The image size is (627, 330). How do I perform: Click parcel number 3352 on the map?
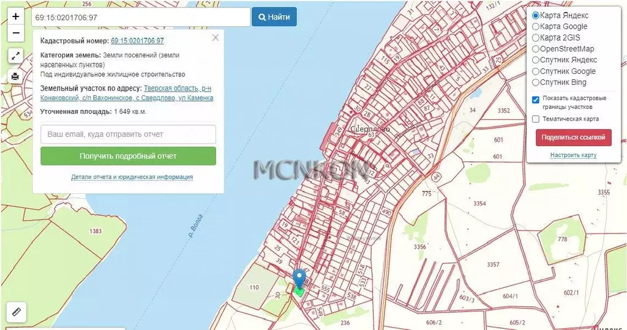point(503,111)
